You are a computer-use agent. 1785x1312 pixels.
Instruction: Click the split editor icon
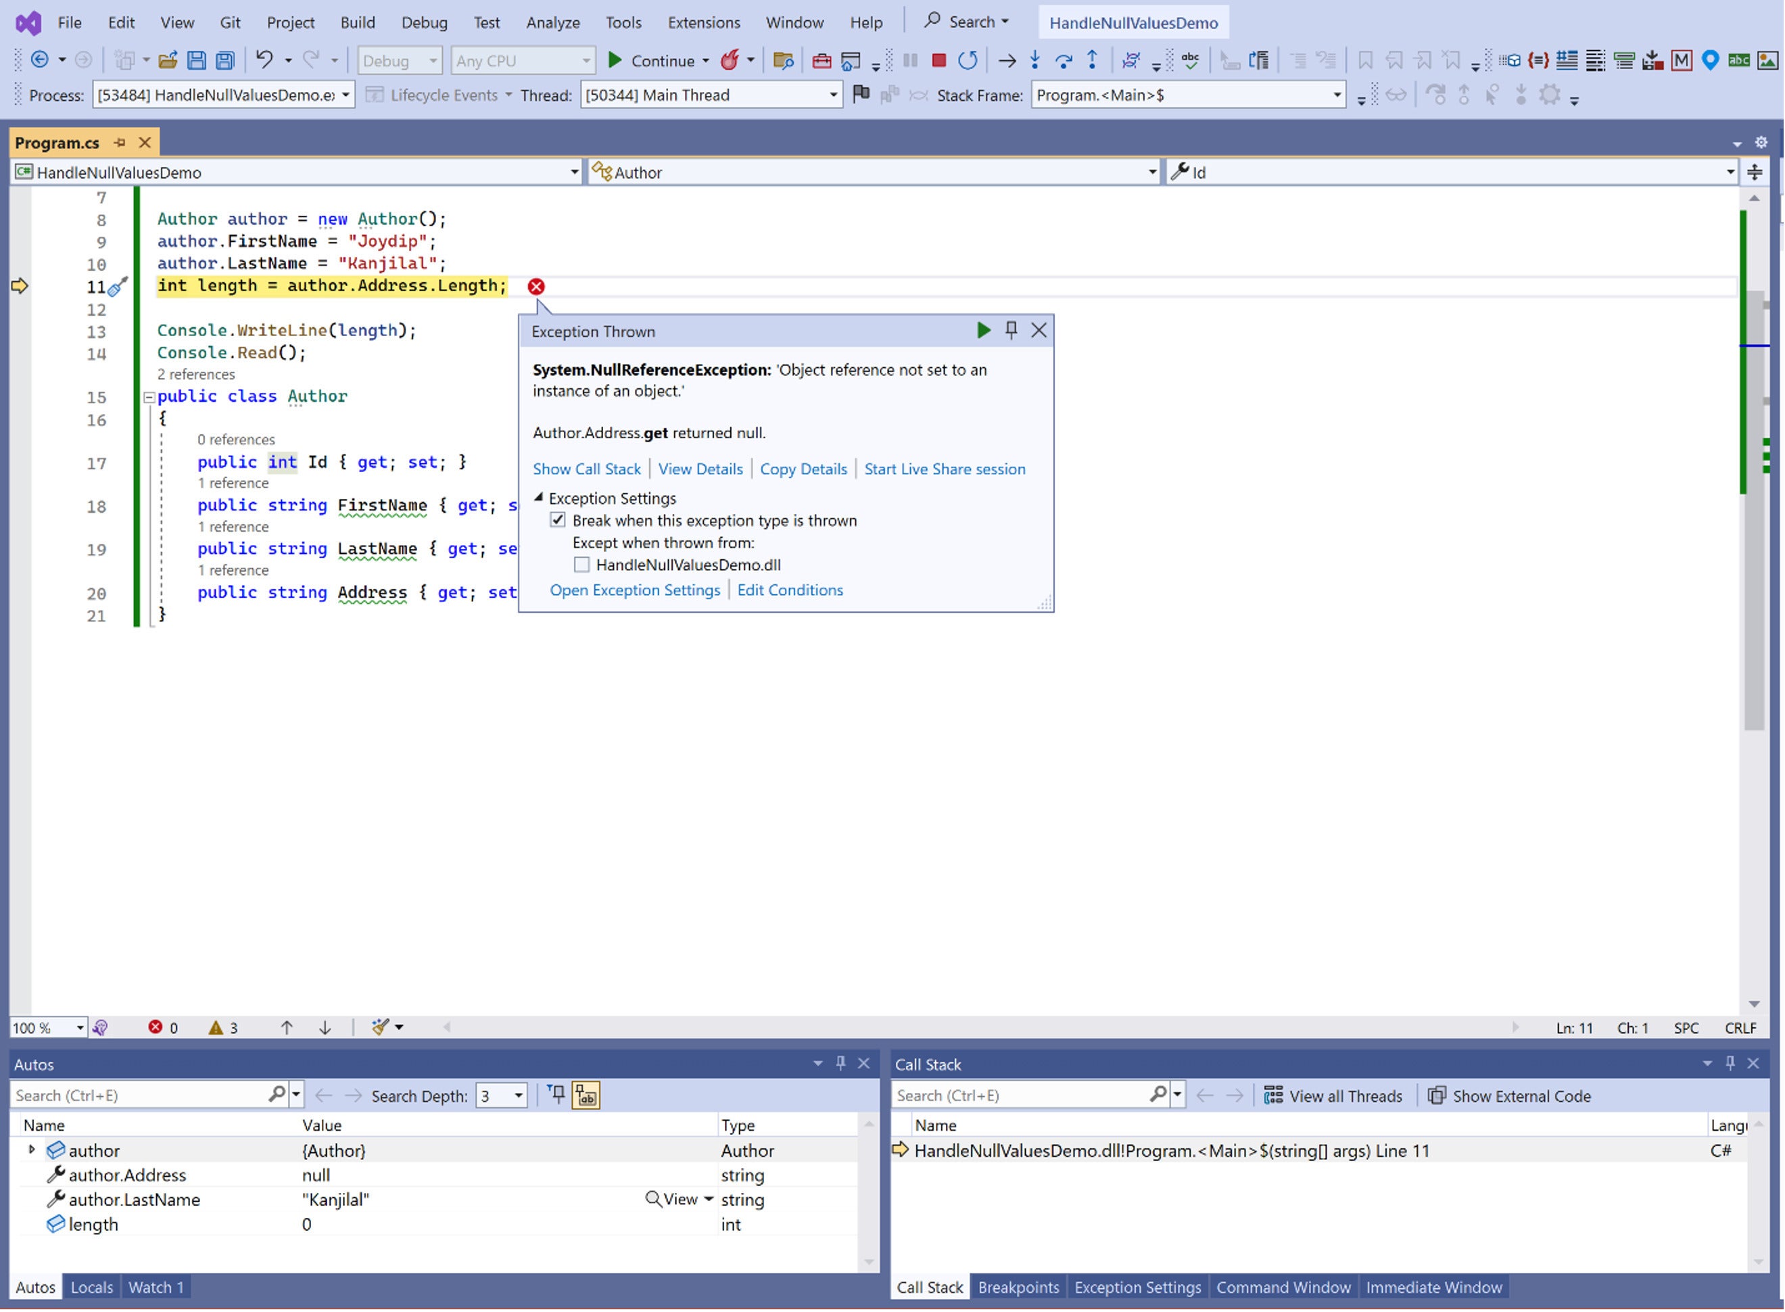click(x=1756, y=172)
